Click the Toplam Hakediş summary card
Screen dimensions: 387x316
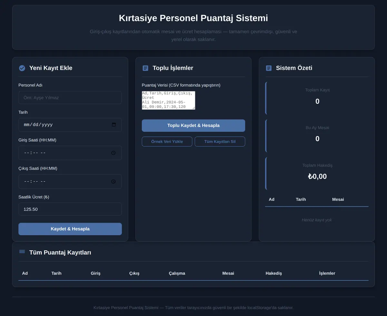(317, 173)
